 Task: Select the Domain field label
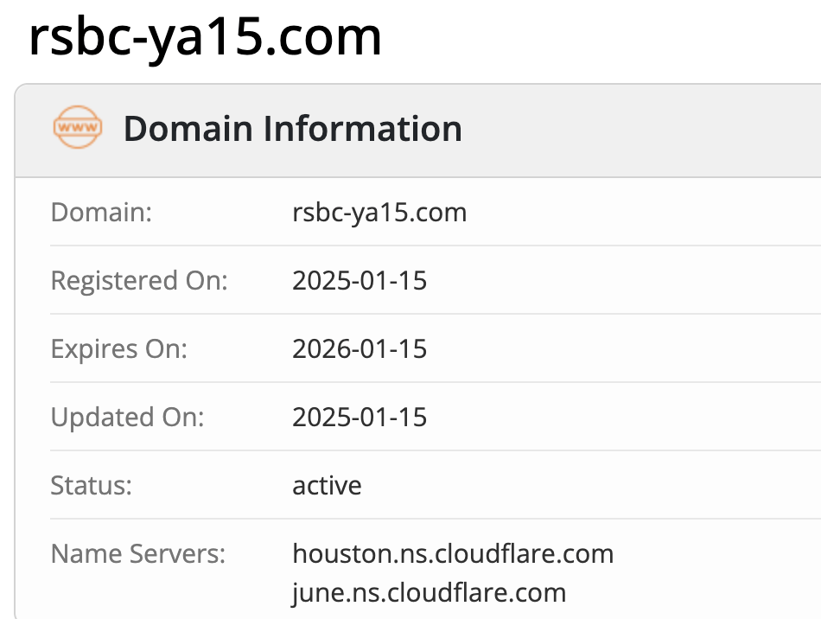point(101,212)
